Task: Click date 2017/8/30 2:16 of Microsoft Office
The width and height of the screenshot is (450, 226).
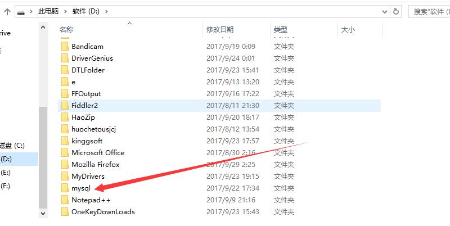Action: (231, 152)
